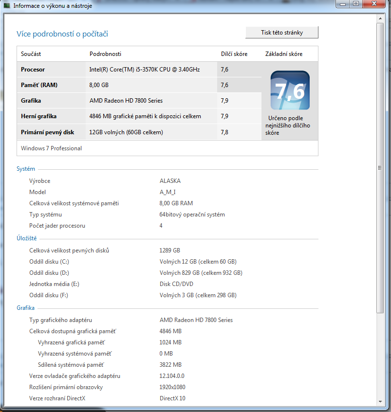
Task: Click the Windows 7 Professional text
Action: tap(51, 148)
